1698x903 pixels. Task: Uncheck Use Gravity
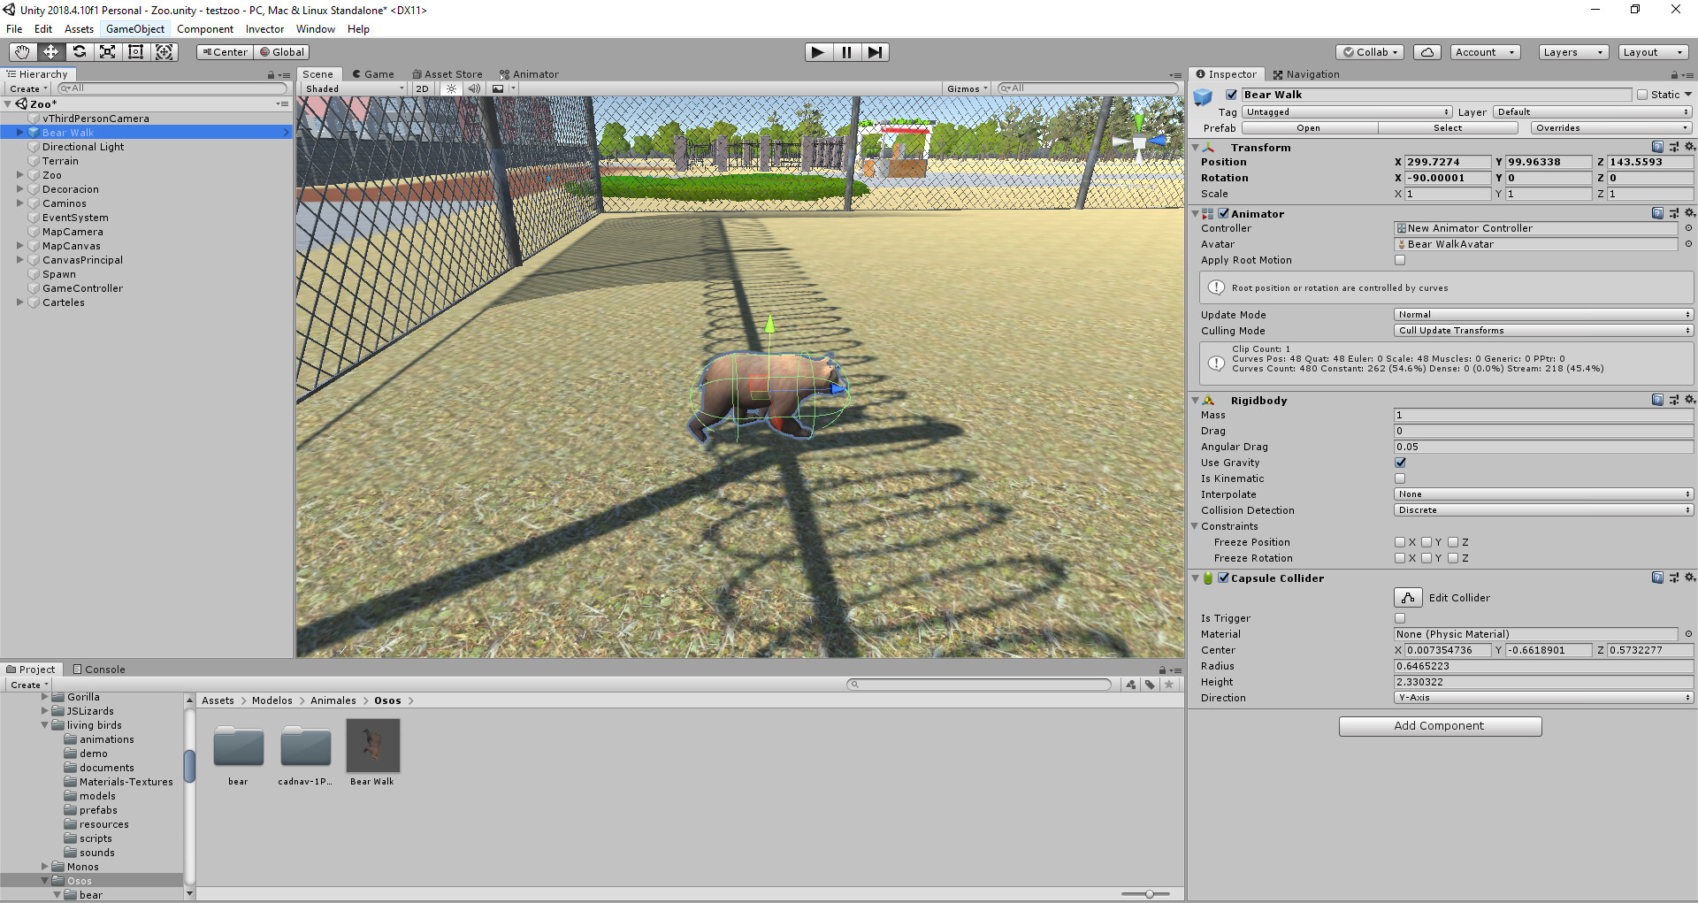tap(1400, 463)
